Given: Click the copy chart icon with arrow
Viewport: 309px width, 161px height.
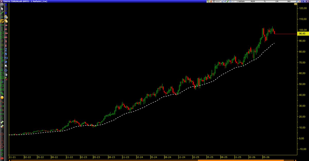Looking at the screenshot, I should coord(6,17).
